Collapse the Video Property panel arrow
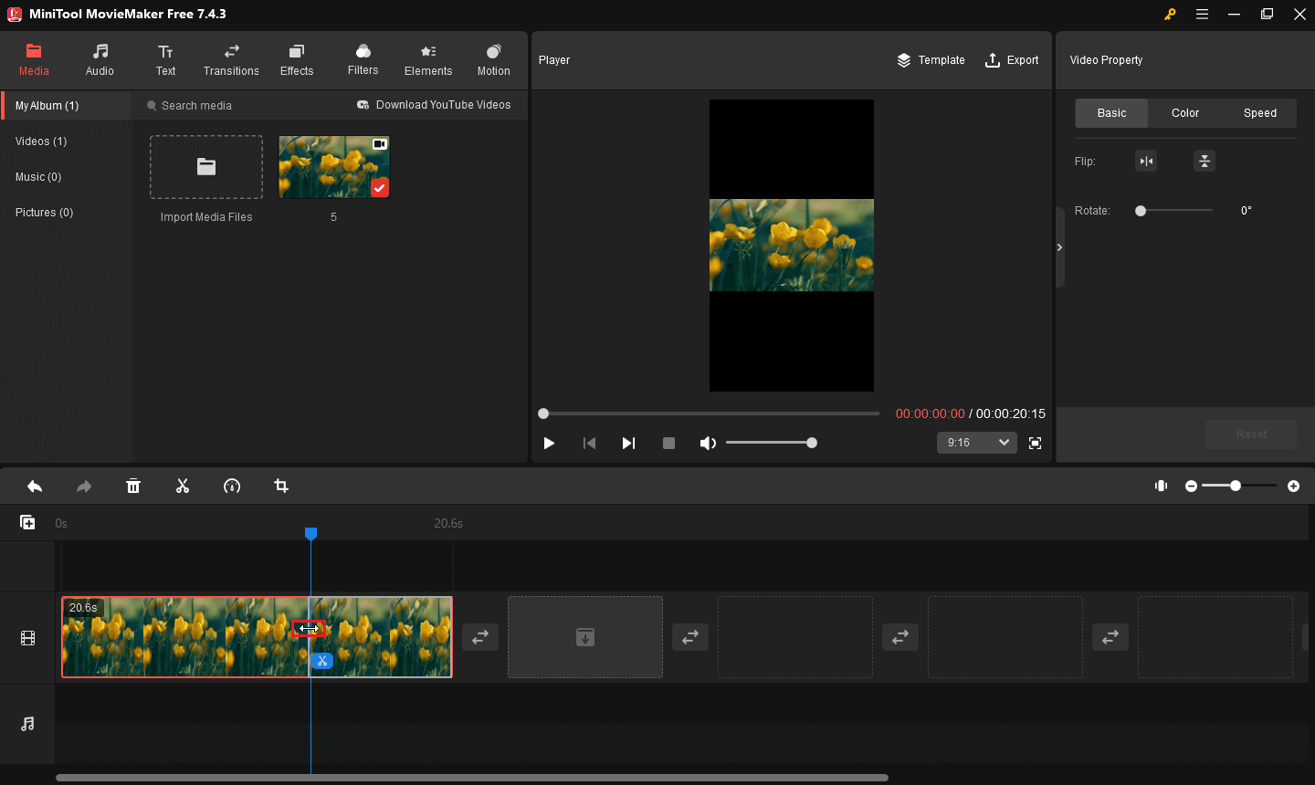The width and height of the screenshot is (1315, 785). (1060, 247)
